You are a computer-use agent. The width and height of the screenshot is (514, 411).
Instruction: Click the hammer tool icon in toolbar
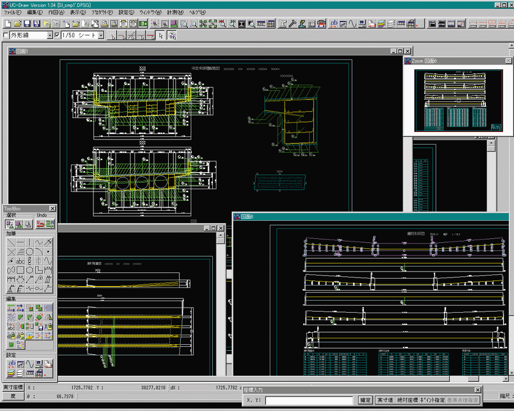click(x=292, y=24)
